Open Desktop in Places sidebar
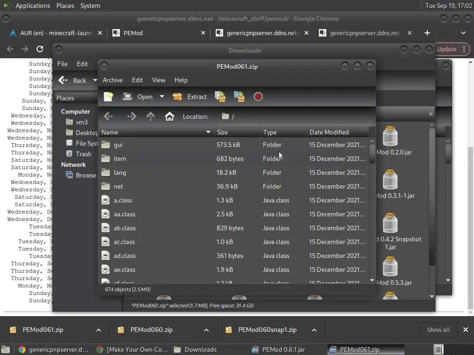This screenshot has width=474, height=355. coord(81,133)
